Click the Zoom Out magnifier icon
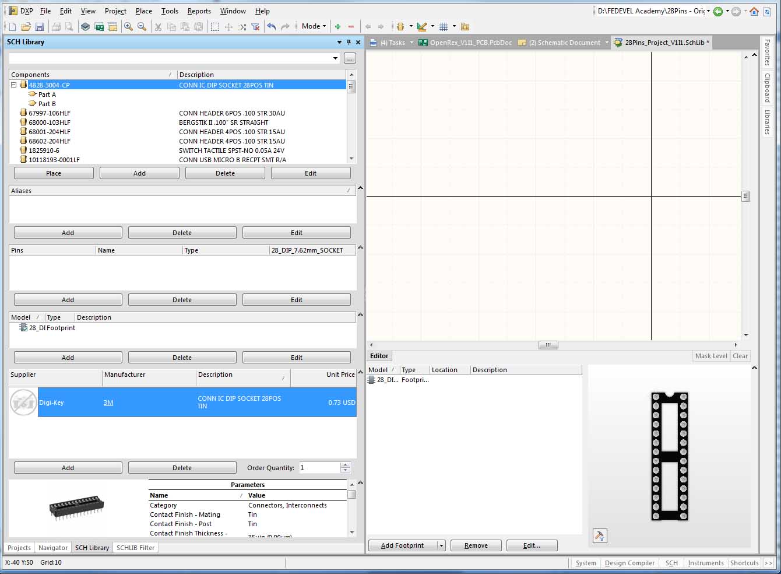Viewport: 781px width, 574px height. 142,27
